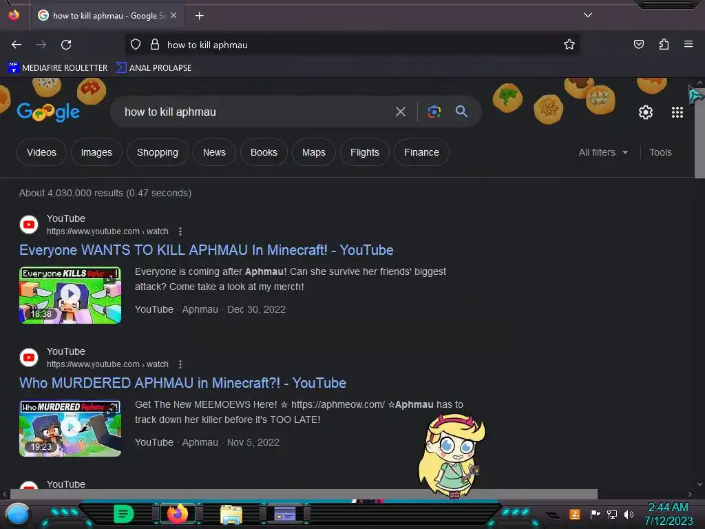Open the Action Center flag tray icon
This screenshot has width=705, height=529.
595,514
